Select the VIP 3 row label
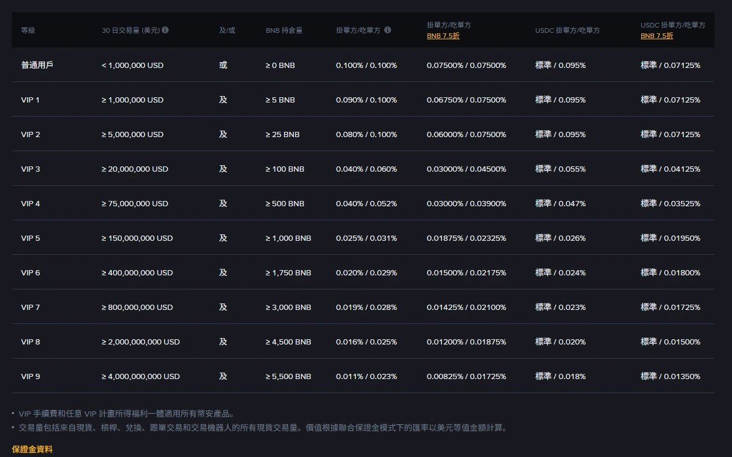Screen dimensions: 732x457 (x=30, y=169)
